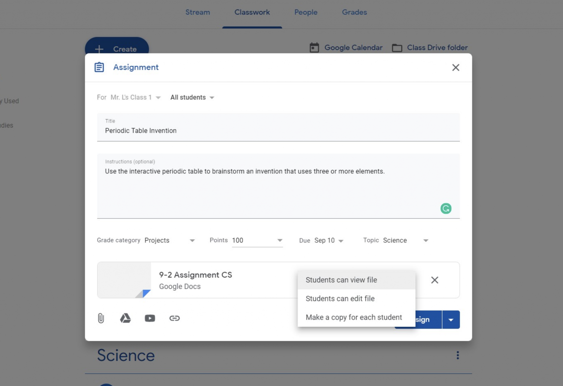Screen dimensions: 563x386
Task: Click the YouTube video insert icon
Action: (150, 318)
